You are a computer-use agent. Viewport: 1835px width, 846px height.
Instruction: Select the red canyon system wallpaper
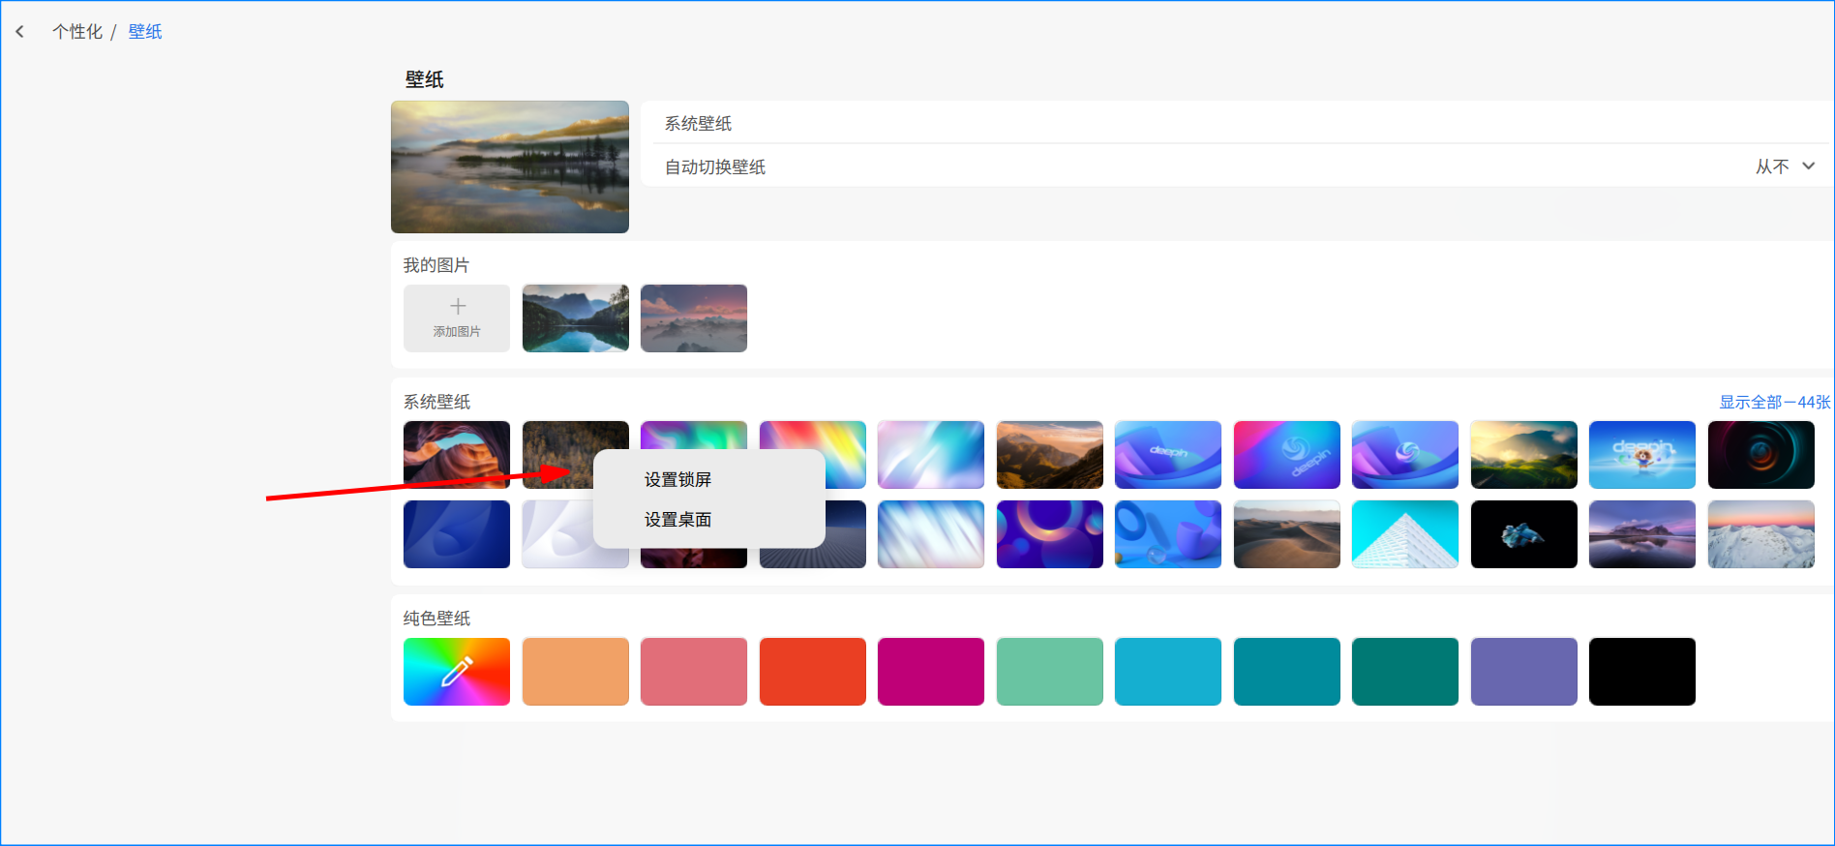(457, 454)
